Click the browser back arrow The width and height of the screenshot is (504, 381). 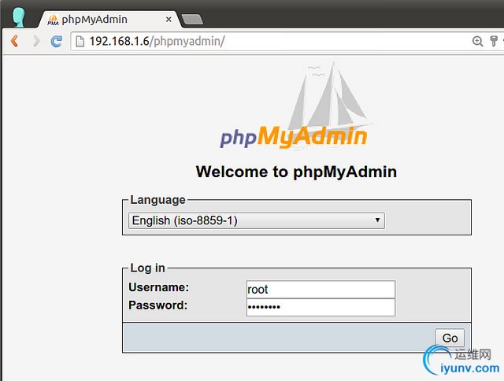click(14, 41)
